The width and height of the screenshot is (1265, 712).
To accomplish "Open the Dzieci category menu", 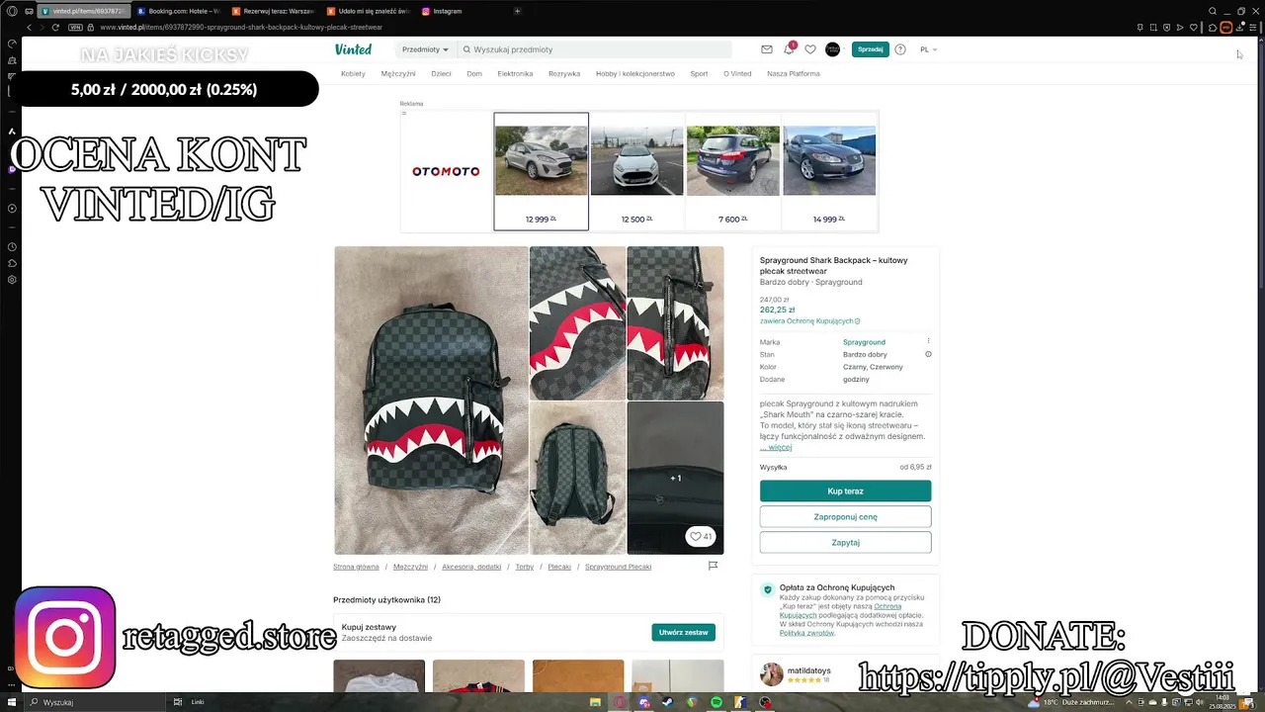I will coord(441,74).
